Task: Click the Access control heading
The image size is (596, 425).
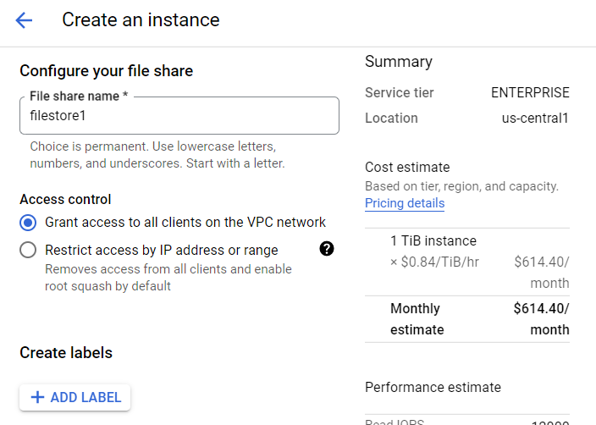Action: 65,199
